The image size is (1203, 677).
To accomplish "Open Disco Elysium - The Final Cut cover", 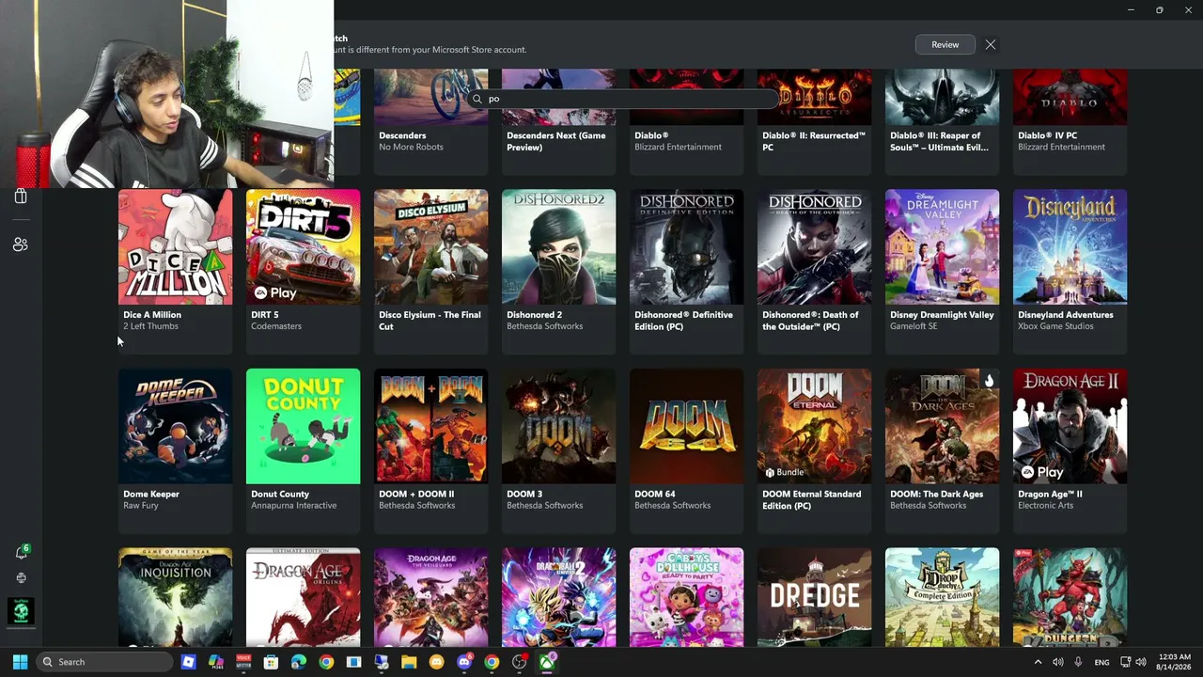I will coord(430,246).
